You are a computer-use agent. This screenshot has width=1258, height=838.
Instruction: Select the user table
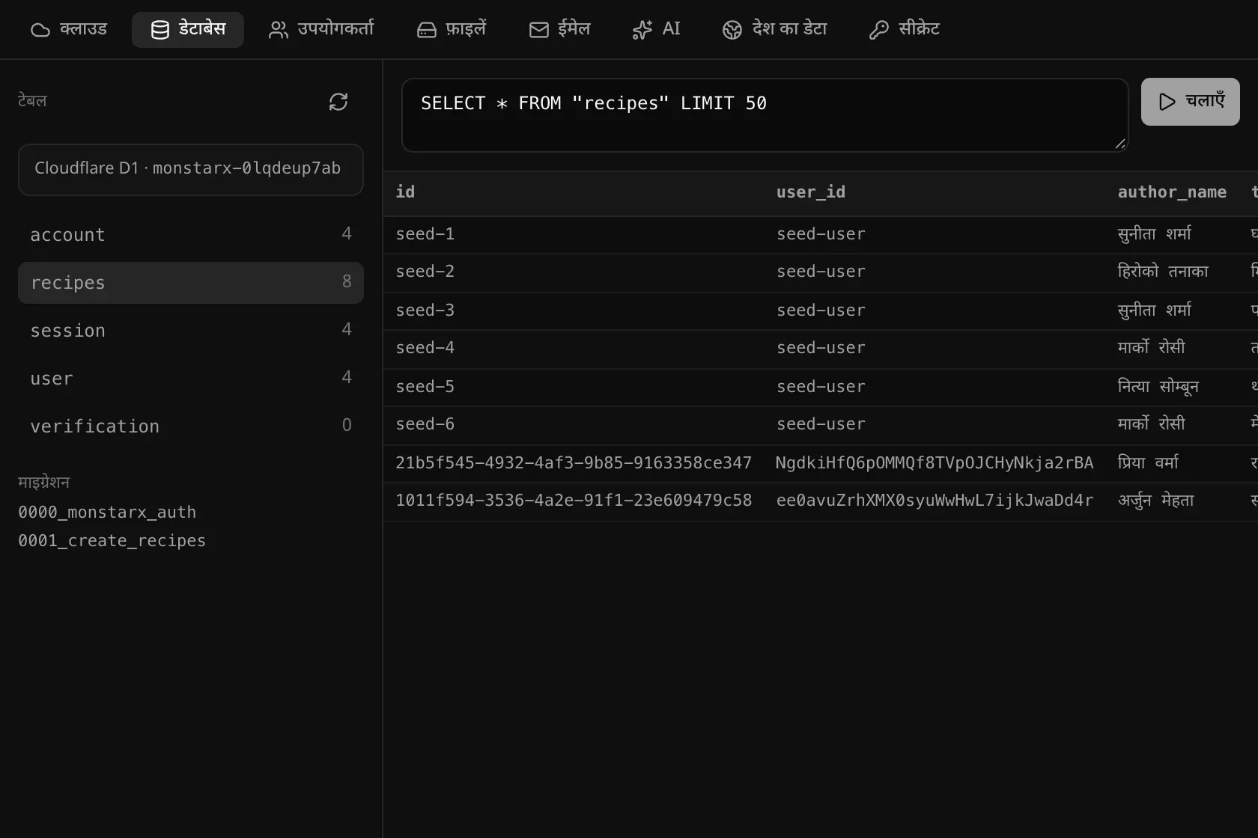[x=191, y=379]
